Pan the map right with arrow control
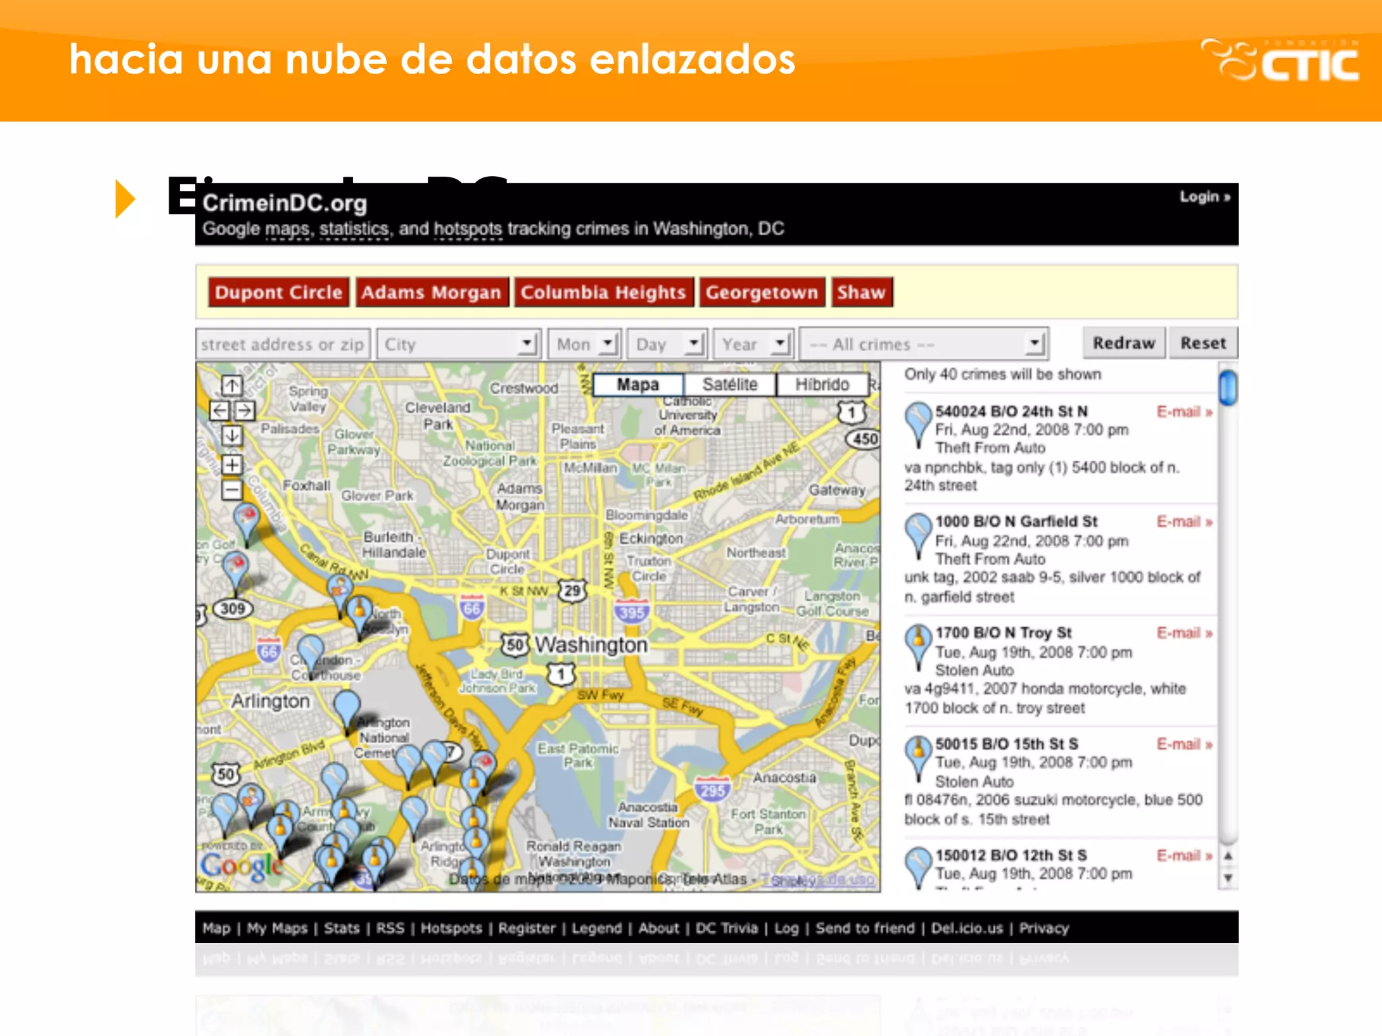 244,410
